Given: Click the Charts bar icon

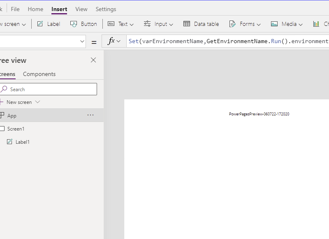Looking at the screenshot, I should click(316, 24).
